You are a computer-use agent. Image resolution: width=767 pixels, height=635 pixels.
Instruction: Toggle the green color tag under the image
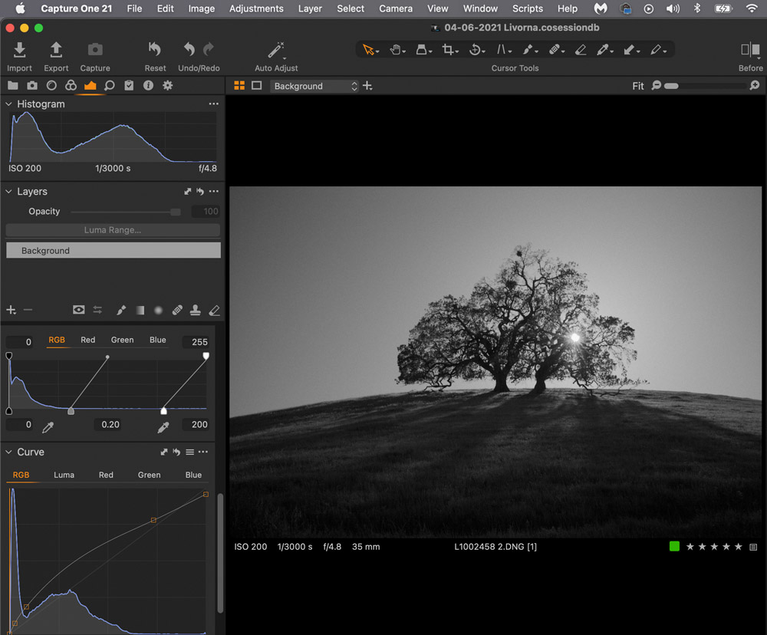click(674, 547)
